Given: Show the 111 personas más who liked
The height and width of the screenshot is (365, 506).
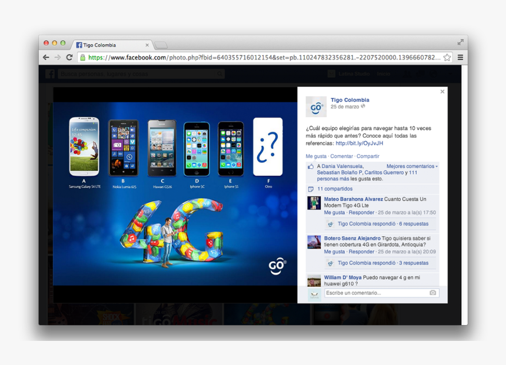Looking at the screenshot, I should coord(367,175).
